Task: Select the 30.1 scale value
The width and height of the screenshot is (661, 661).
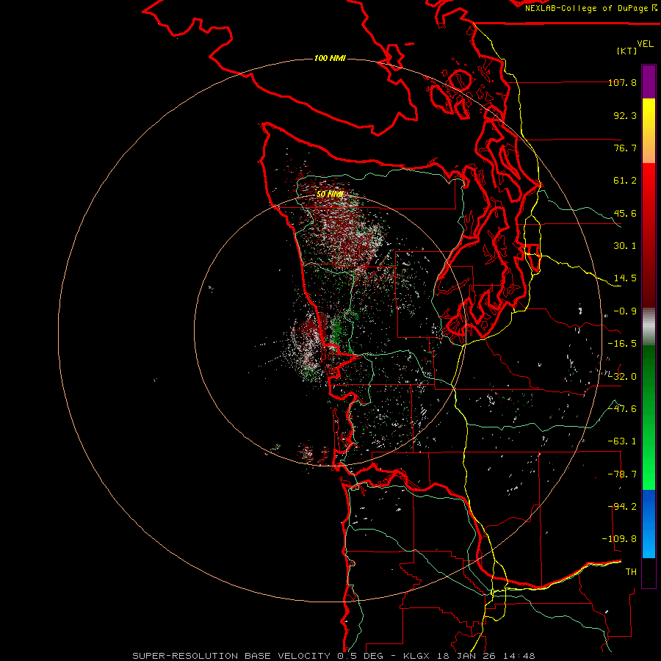Action: tap(625, 246)
